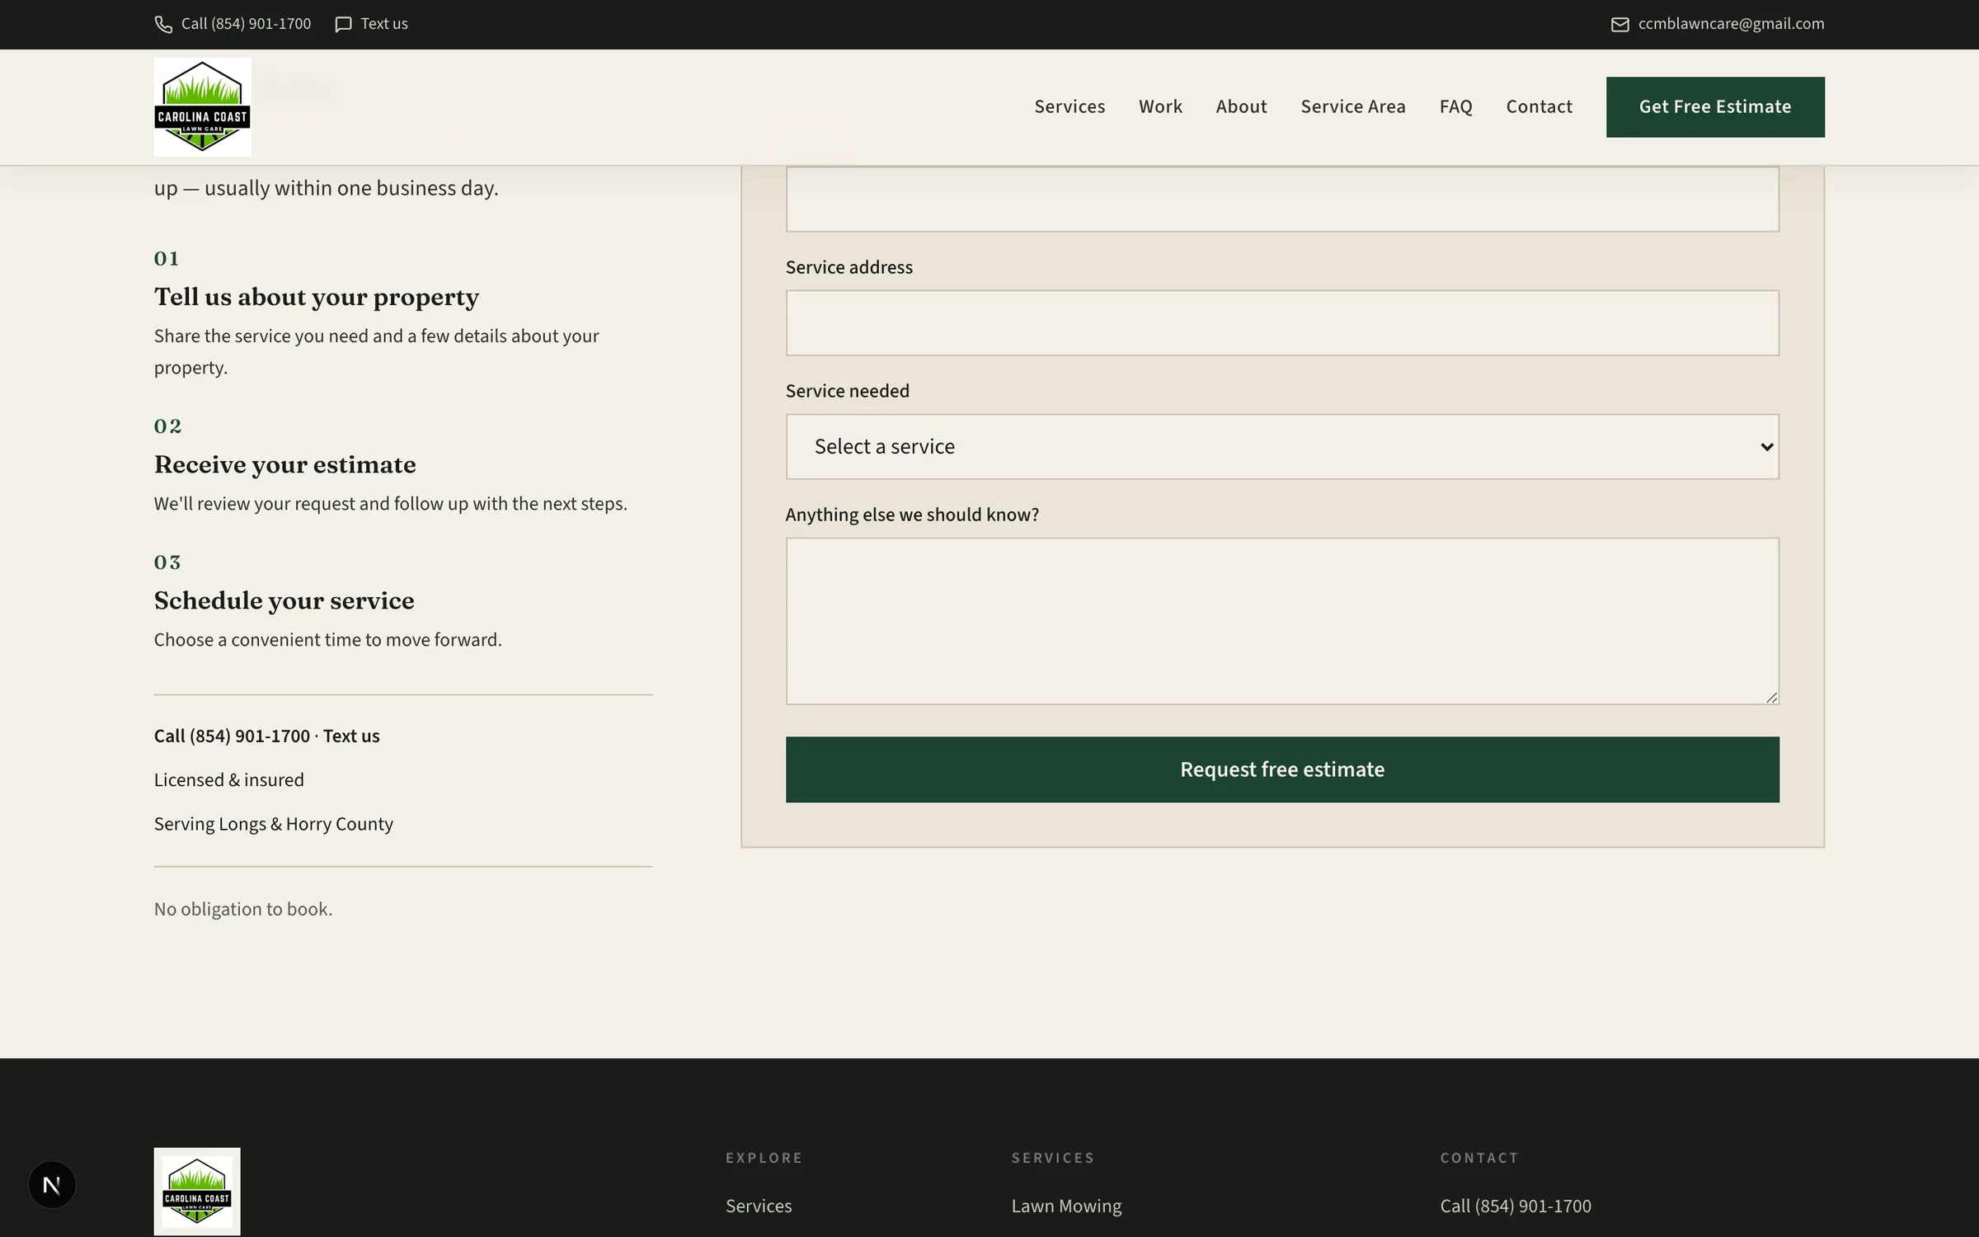Click the Licensed & insured text
Image resolution: width=1979 pixels, height=1237 pixels.
click(229, 780)
